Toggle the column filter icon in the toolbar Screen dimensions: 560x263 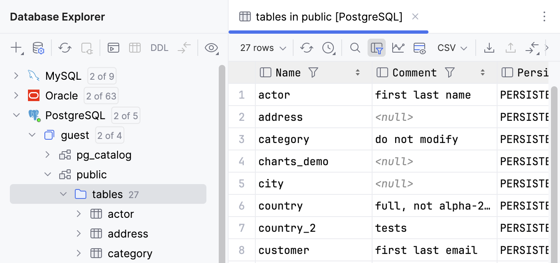[377, 48]
